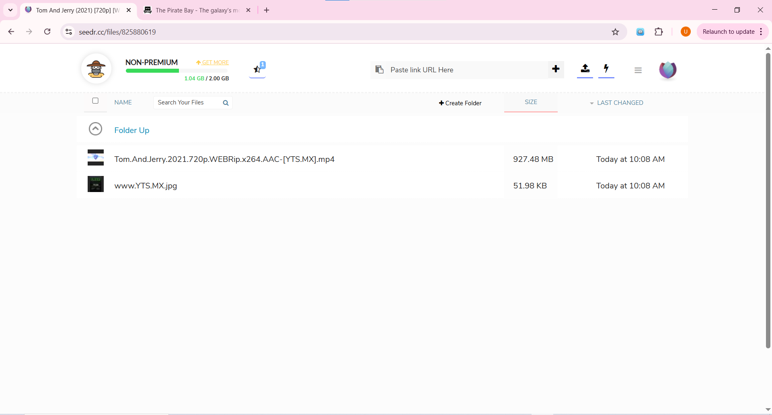The width and height of the screenshot is (772, 415).
Task: Reload the current page
Action: (47, 32)
